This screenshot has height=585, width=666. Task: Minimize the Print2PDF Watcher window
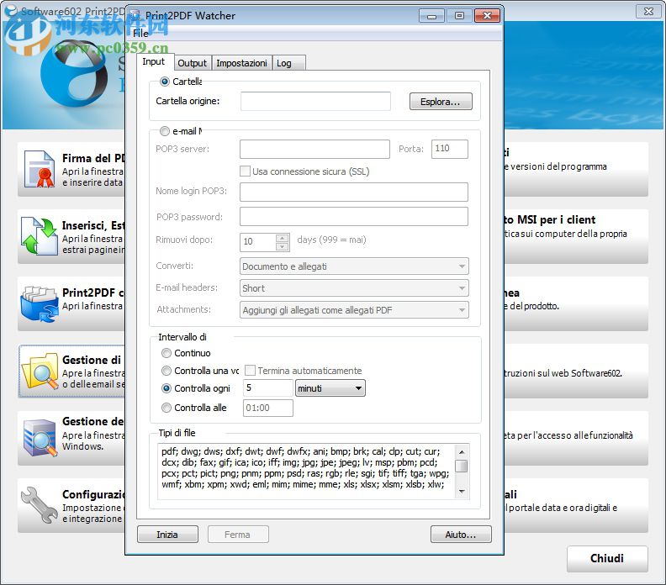click(x=431, y=16)
